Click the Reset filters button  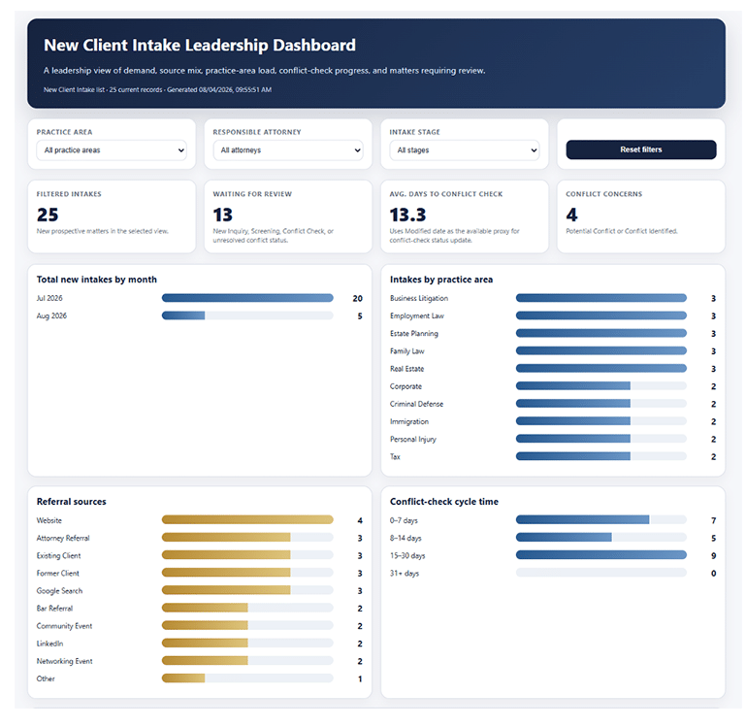click(641, 149)
